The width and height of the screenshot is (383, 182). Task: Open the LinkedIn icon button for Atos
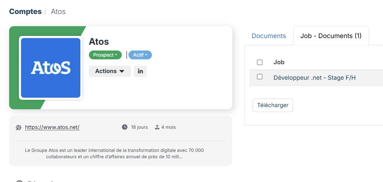(x=140, y=71)
